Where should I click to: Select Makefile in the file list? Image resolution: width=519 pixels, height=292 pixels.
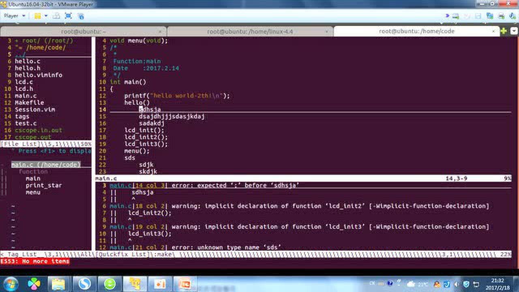coord(29,103)
